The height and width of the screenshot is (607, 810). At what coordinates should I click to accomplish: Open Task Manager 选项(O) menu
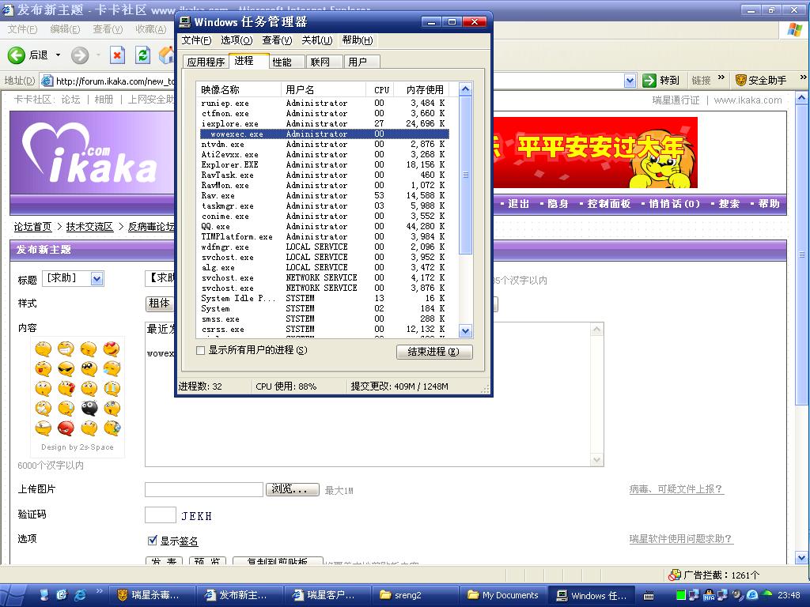click(x=237, y=40)
